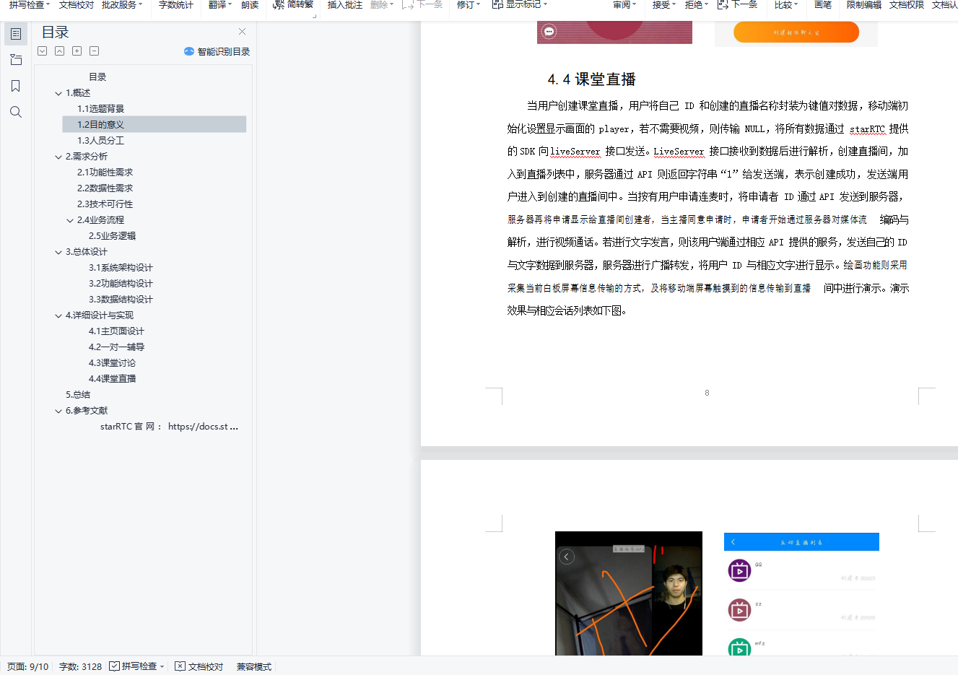
Task: Click the 拼写检查 icon in status bar
Action: (x=114, y=666)
